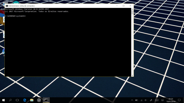Image resolution: width=184 pixels, height=103 pixels.
Task: Open the clock and calendar flyout
Action: coord(171,100)
